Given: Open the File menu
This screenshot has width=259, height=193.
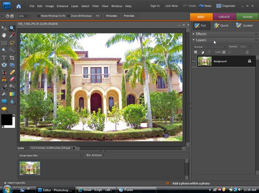Looking at the screenshot, I should point(32,6).
